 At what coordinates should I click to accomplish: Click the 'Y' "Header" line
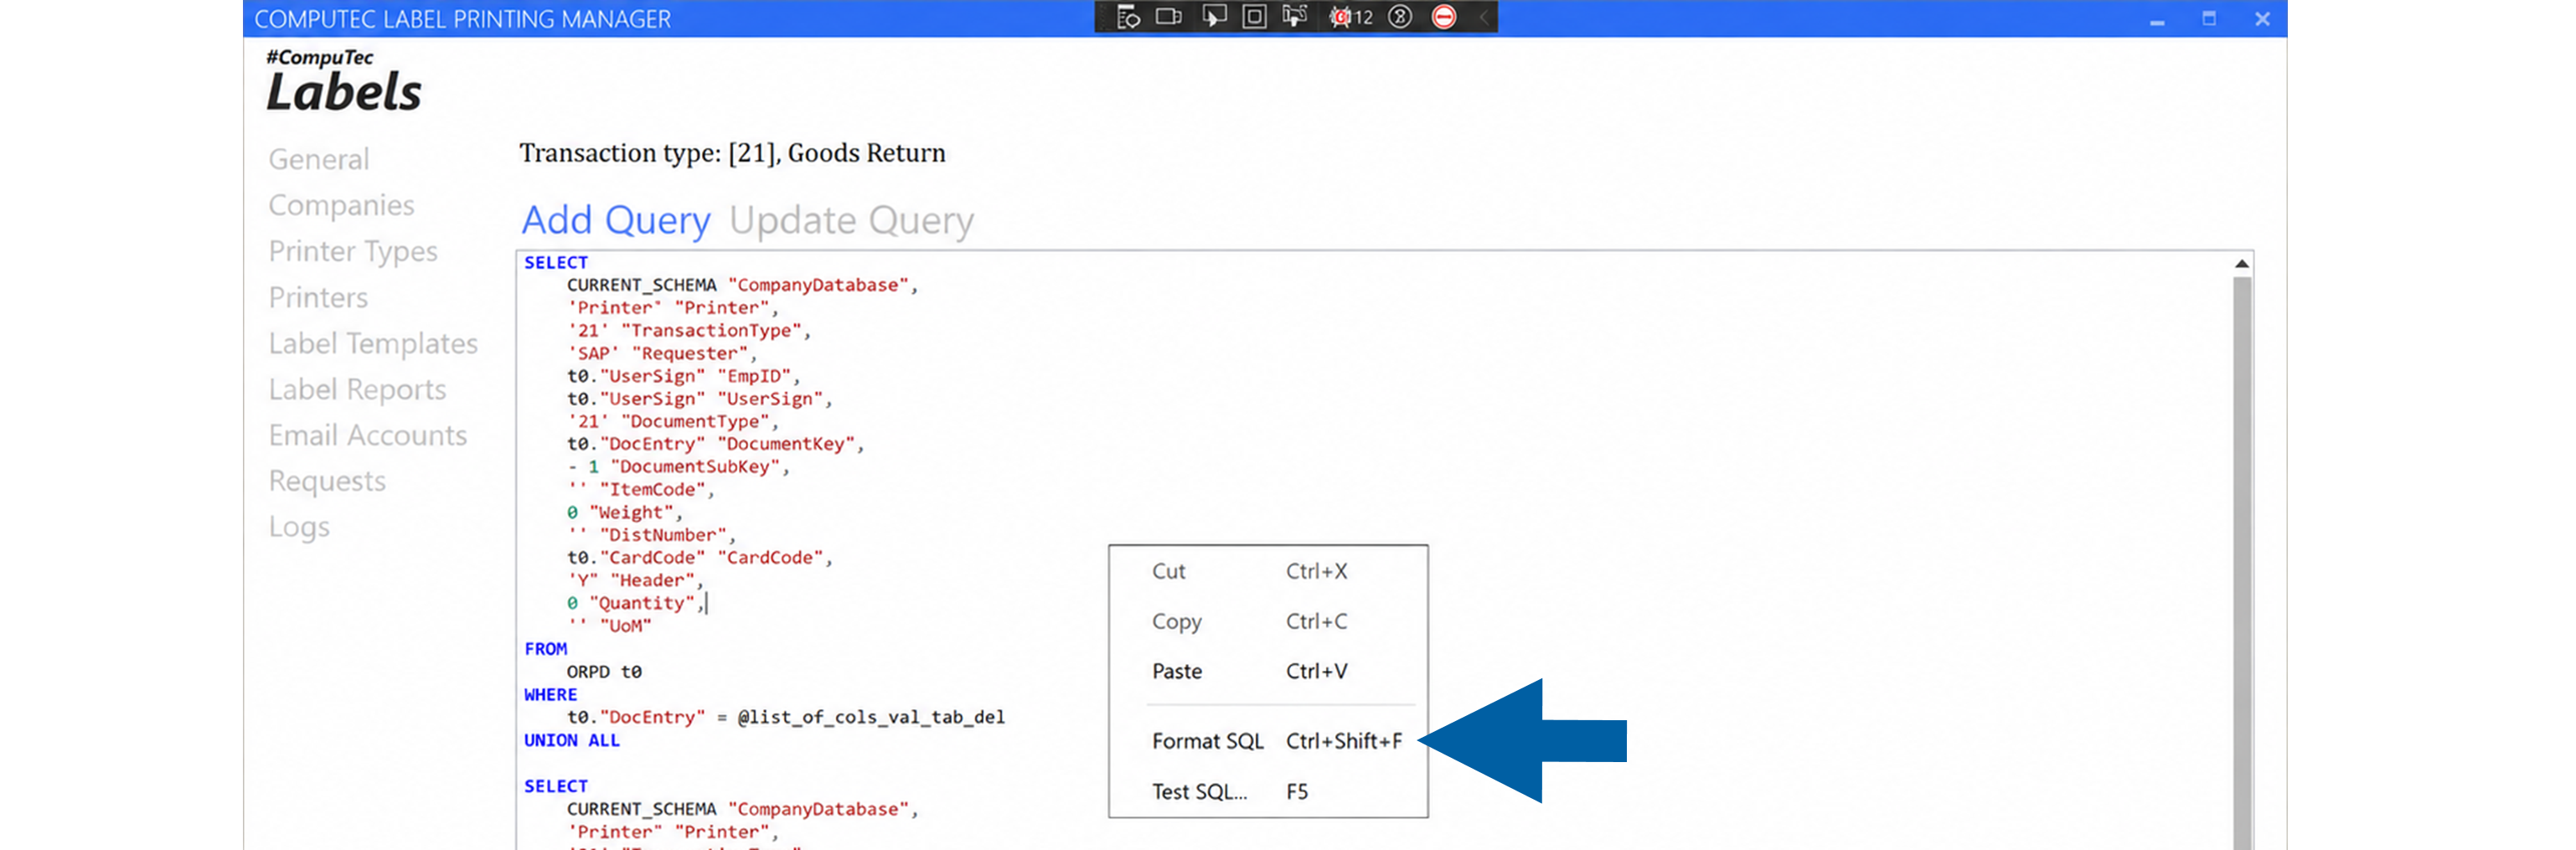point(635,580)
